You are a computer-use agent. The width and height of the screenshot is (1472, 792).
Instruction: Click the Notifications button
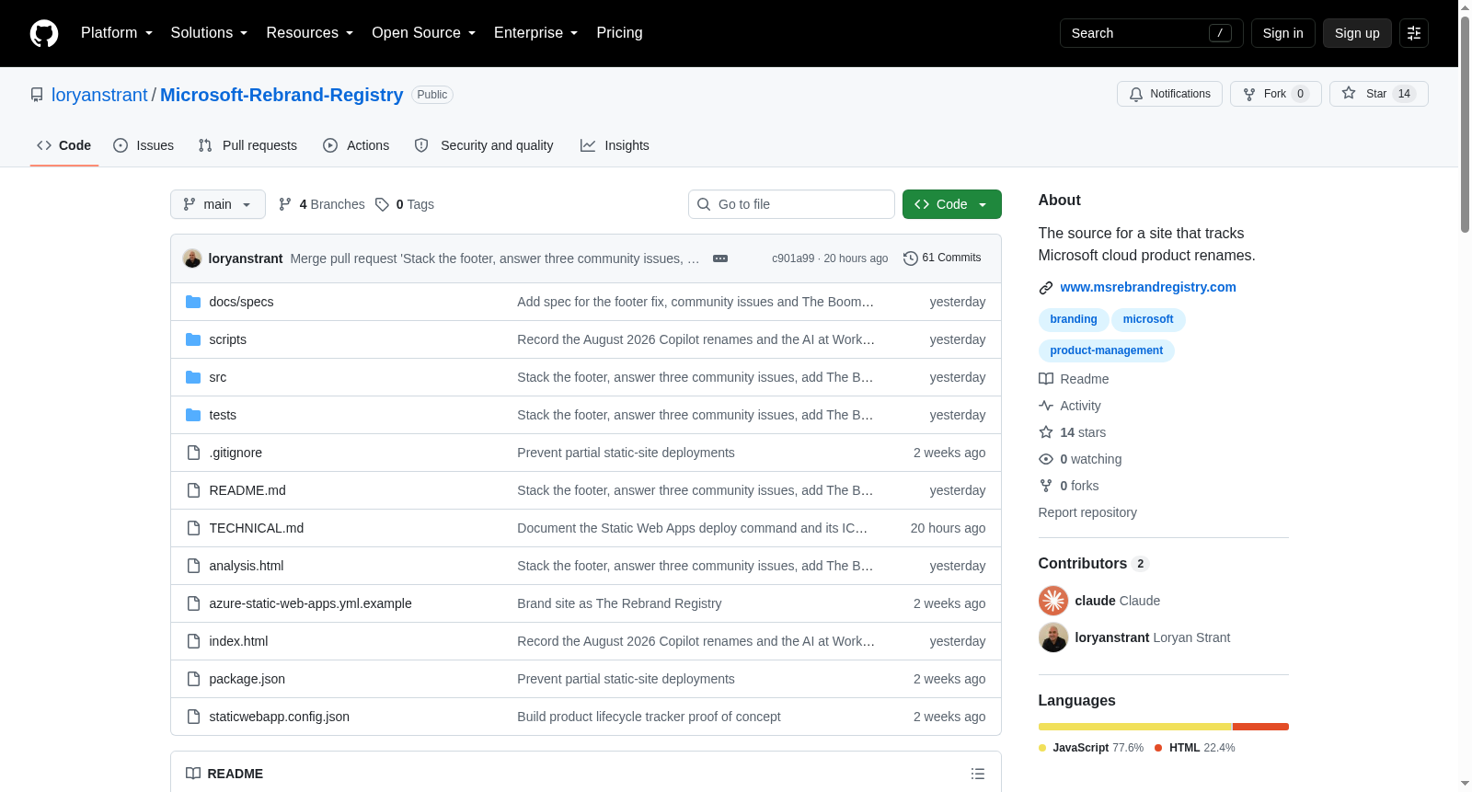pyautogui.click(x=1169, y=94)
